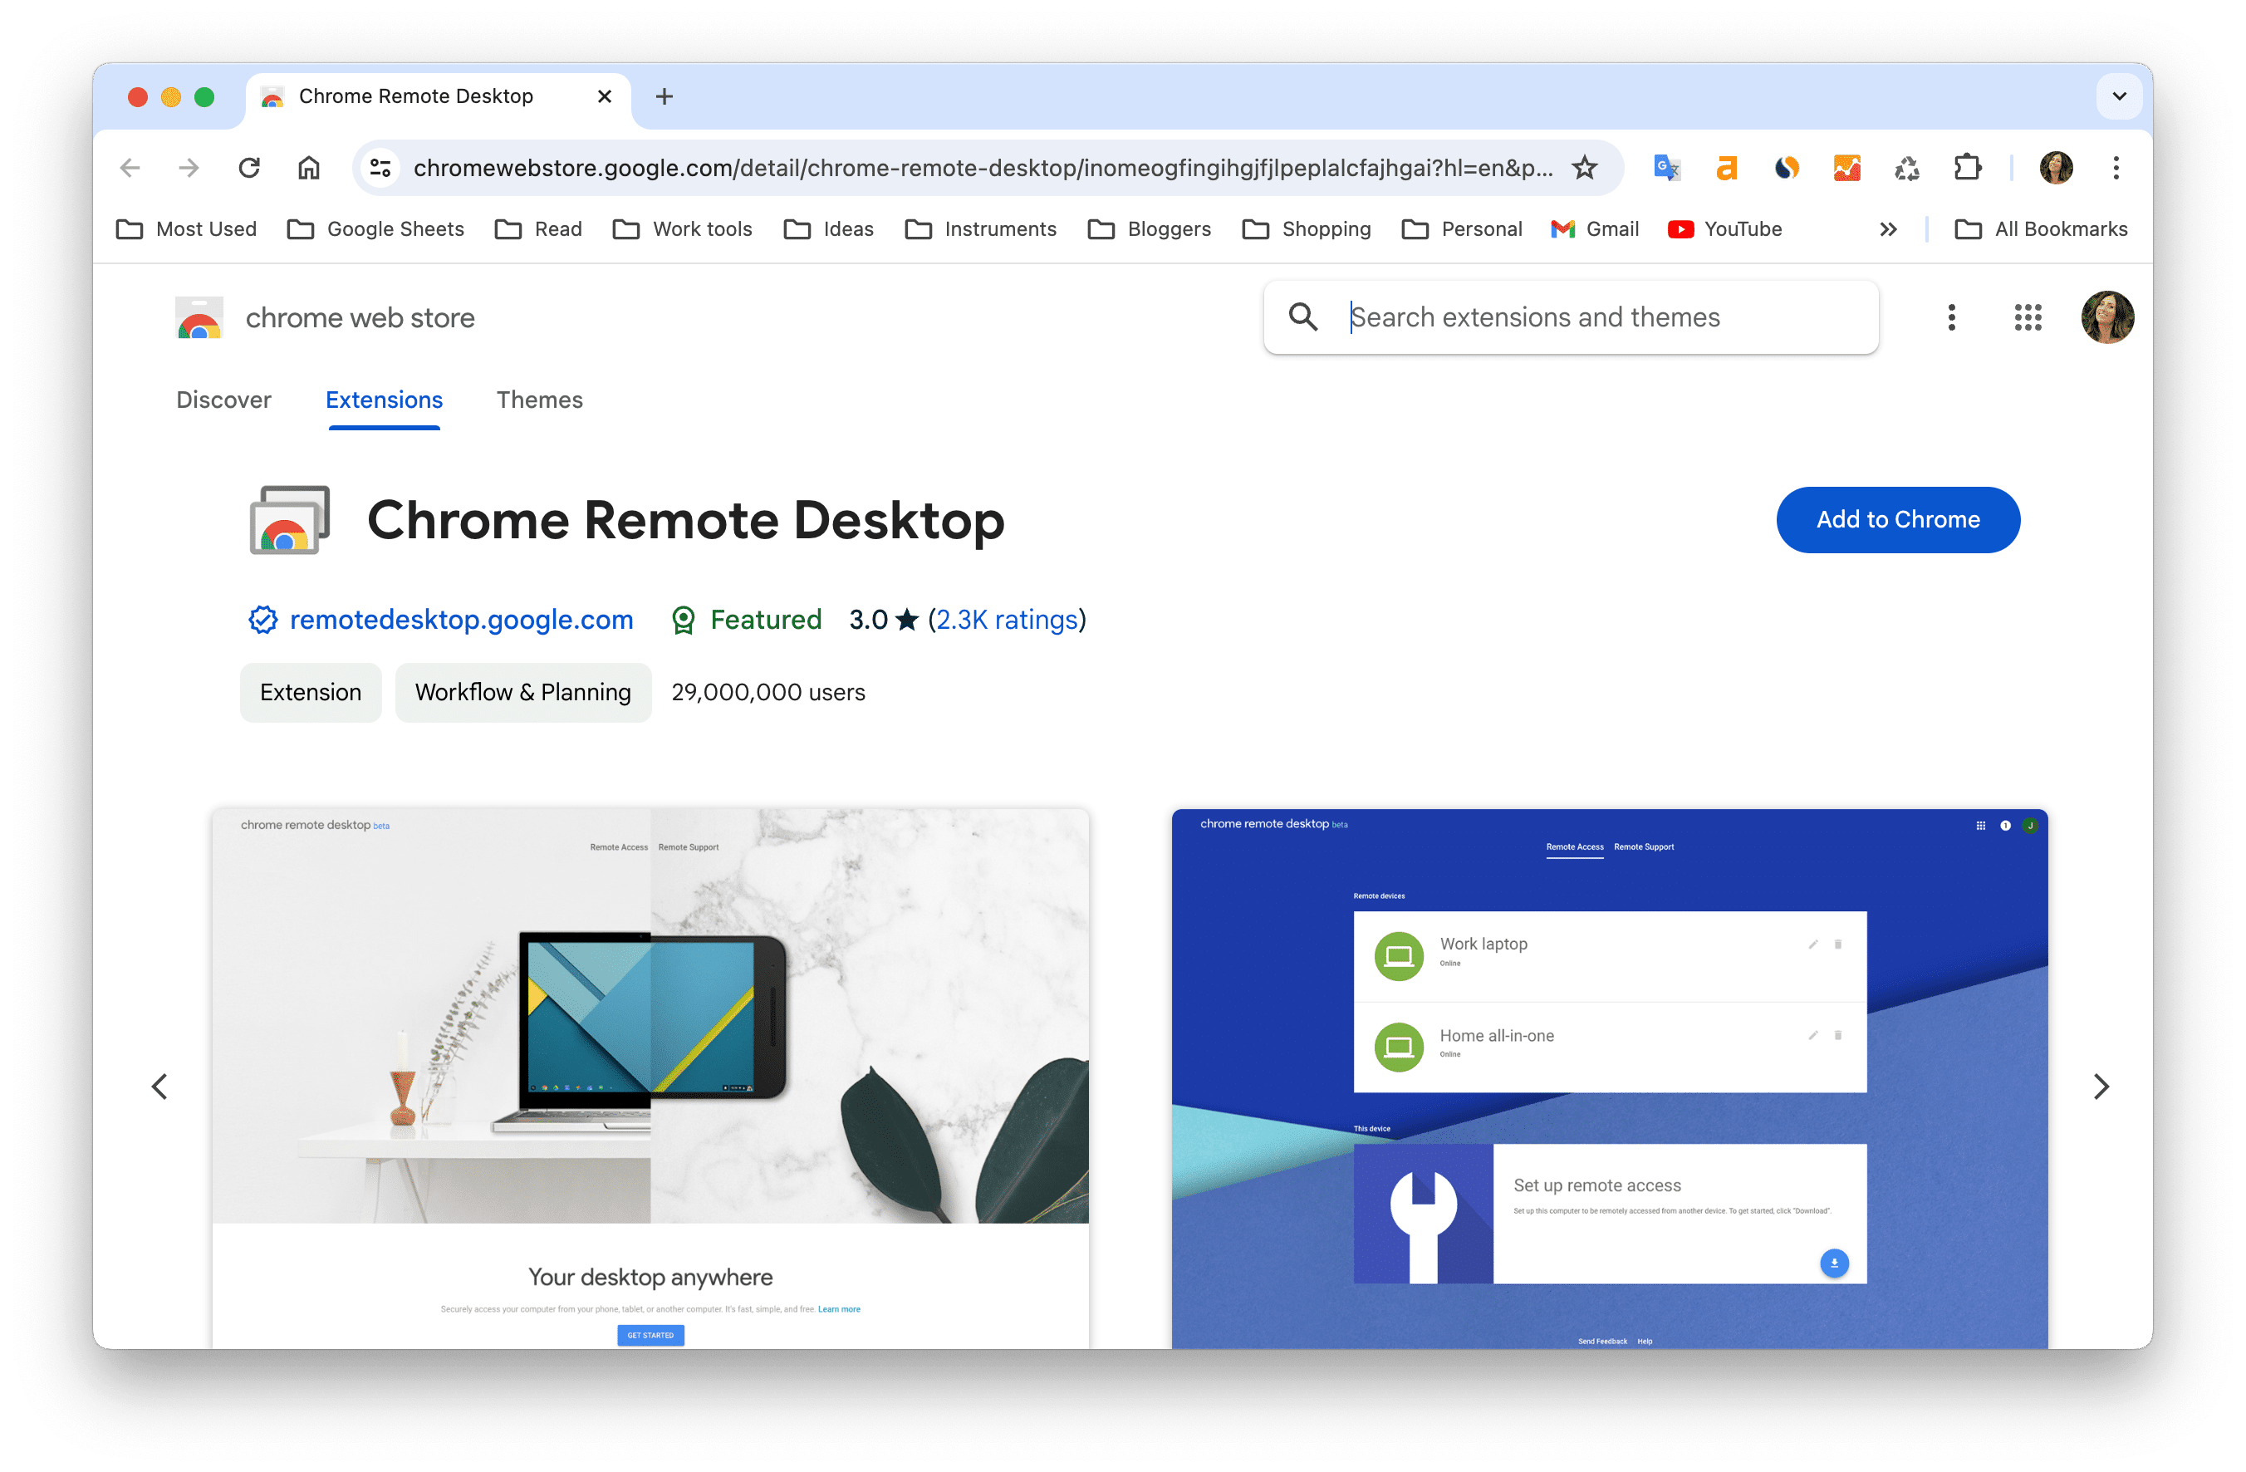This screenshot has width=2246, height=1472.
Task: Click the Extension category chip
Action: coord(311,693)
